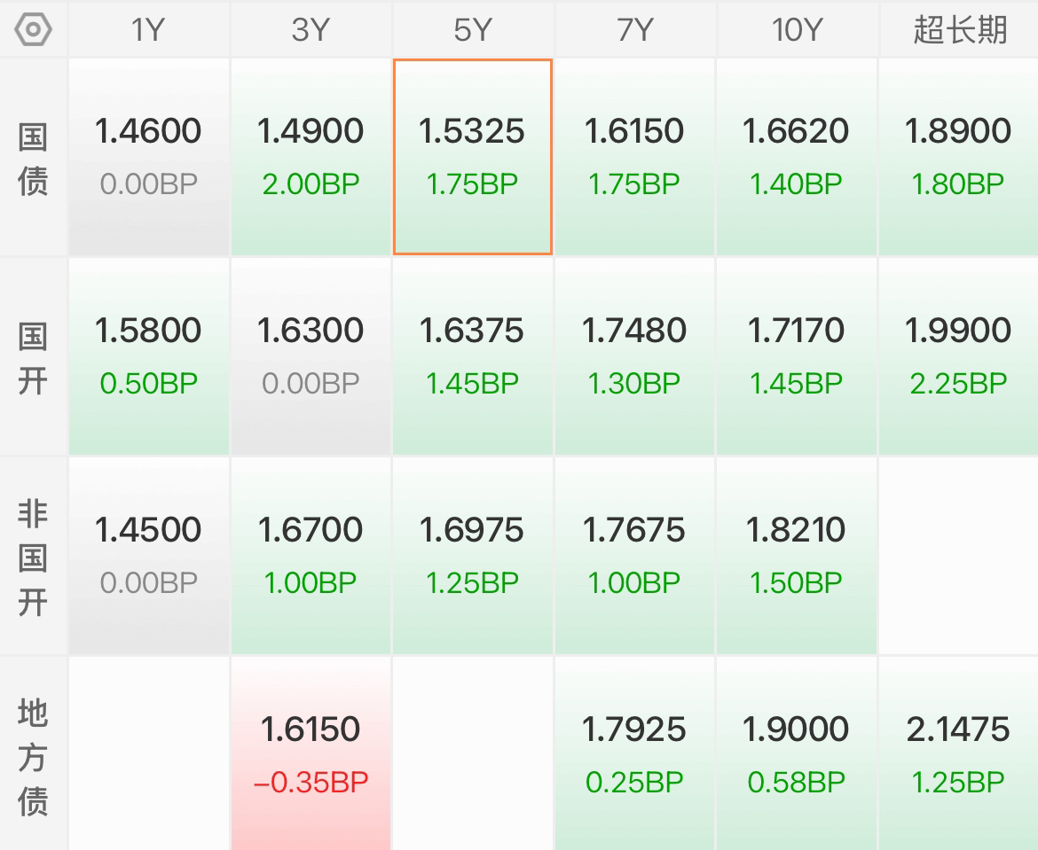Open the 国债 1Y yield cell 1.4600
The image size is (1038, 850).
pyautogui.click(x=148, y=157)
